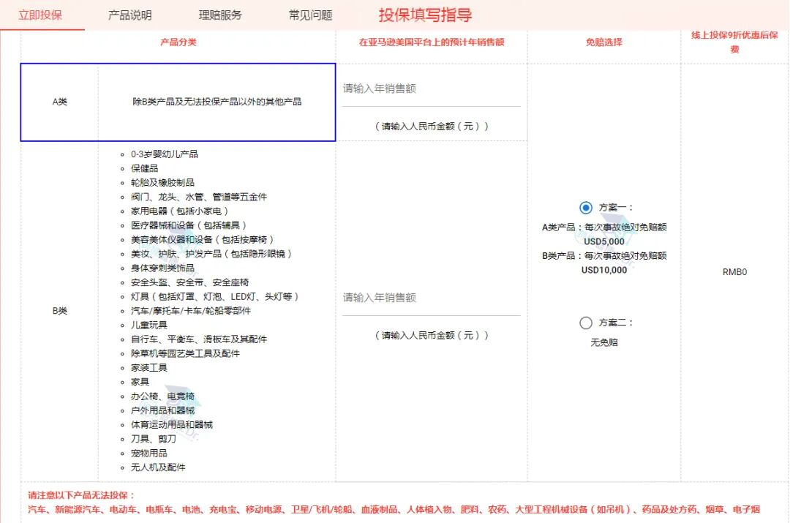This screenshot has width=790, height=523.
Task: Go to the 常见问题 tab
Action: pyautogui.click(x=310, y=15)
